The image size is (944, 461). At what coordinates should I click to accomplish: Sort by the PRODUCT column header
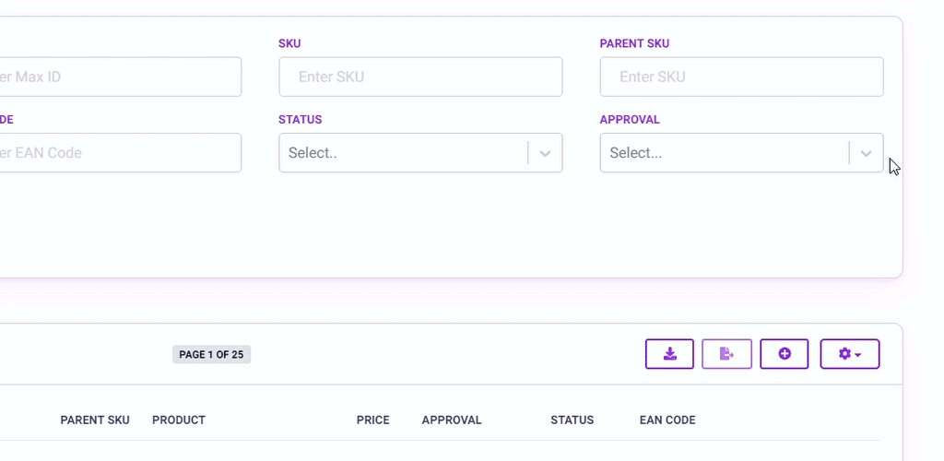[179, 420]
